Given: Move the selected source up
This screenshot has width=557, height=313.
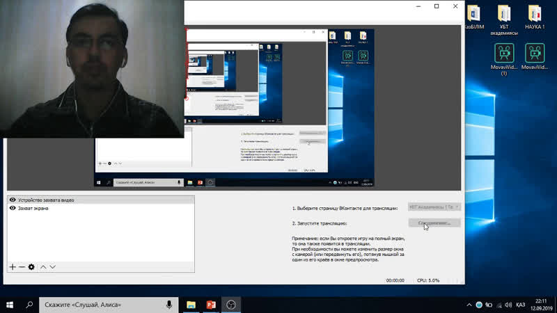Looking at the screenshot, I should (42, 267).
